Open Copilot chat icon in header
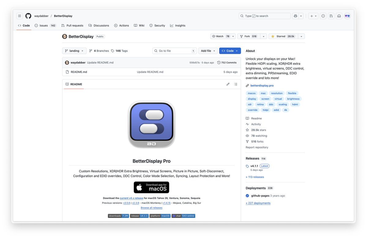 tap(295, 16)
